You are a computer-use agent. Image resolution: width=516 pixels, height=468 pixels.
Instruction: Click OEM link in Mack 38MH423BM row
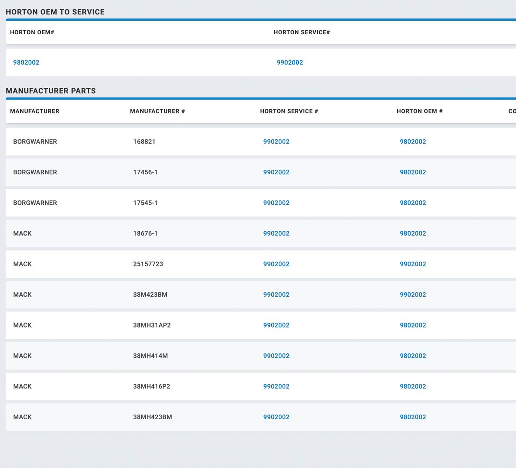coord(413,417)
